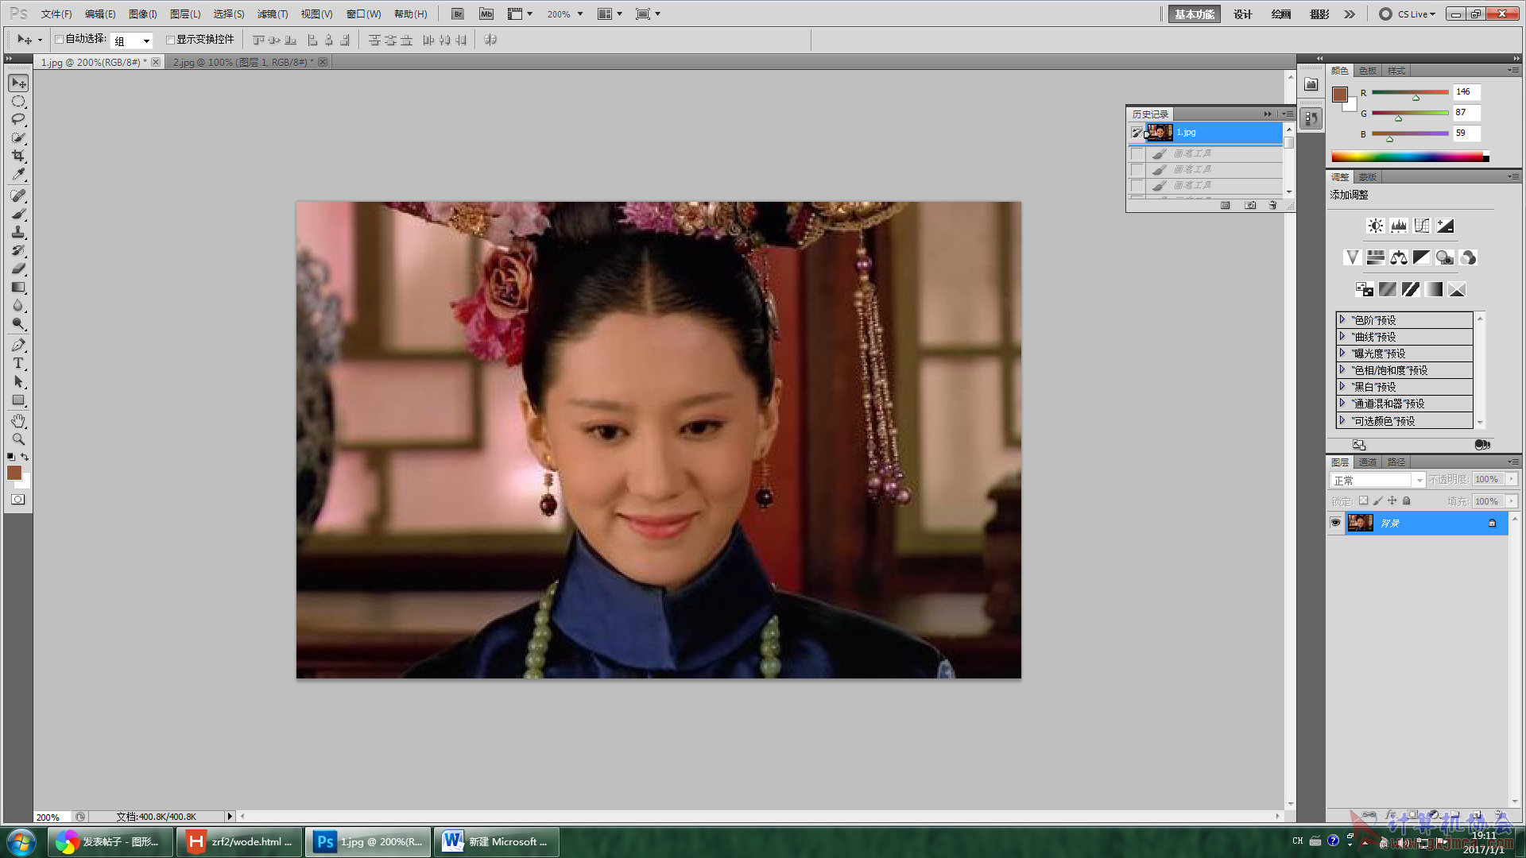Toggle history brush source for 1.jpg snapshot
1526x858 pixels.
[x=1137, y=133]
